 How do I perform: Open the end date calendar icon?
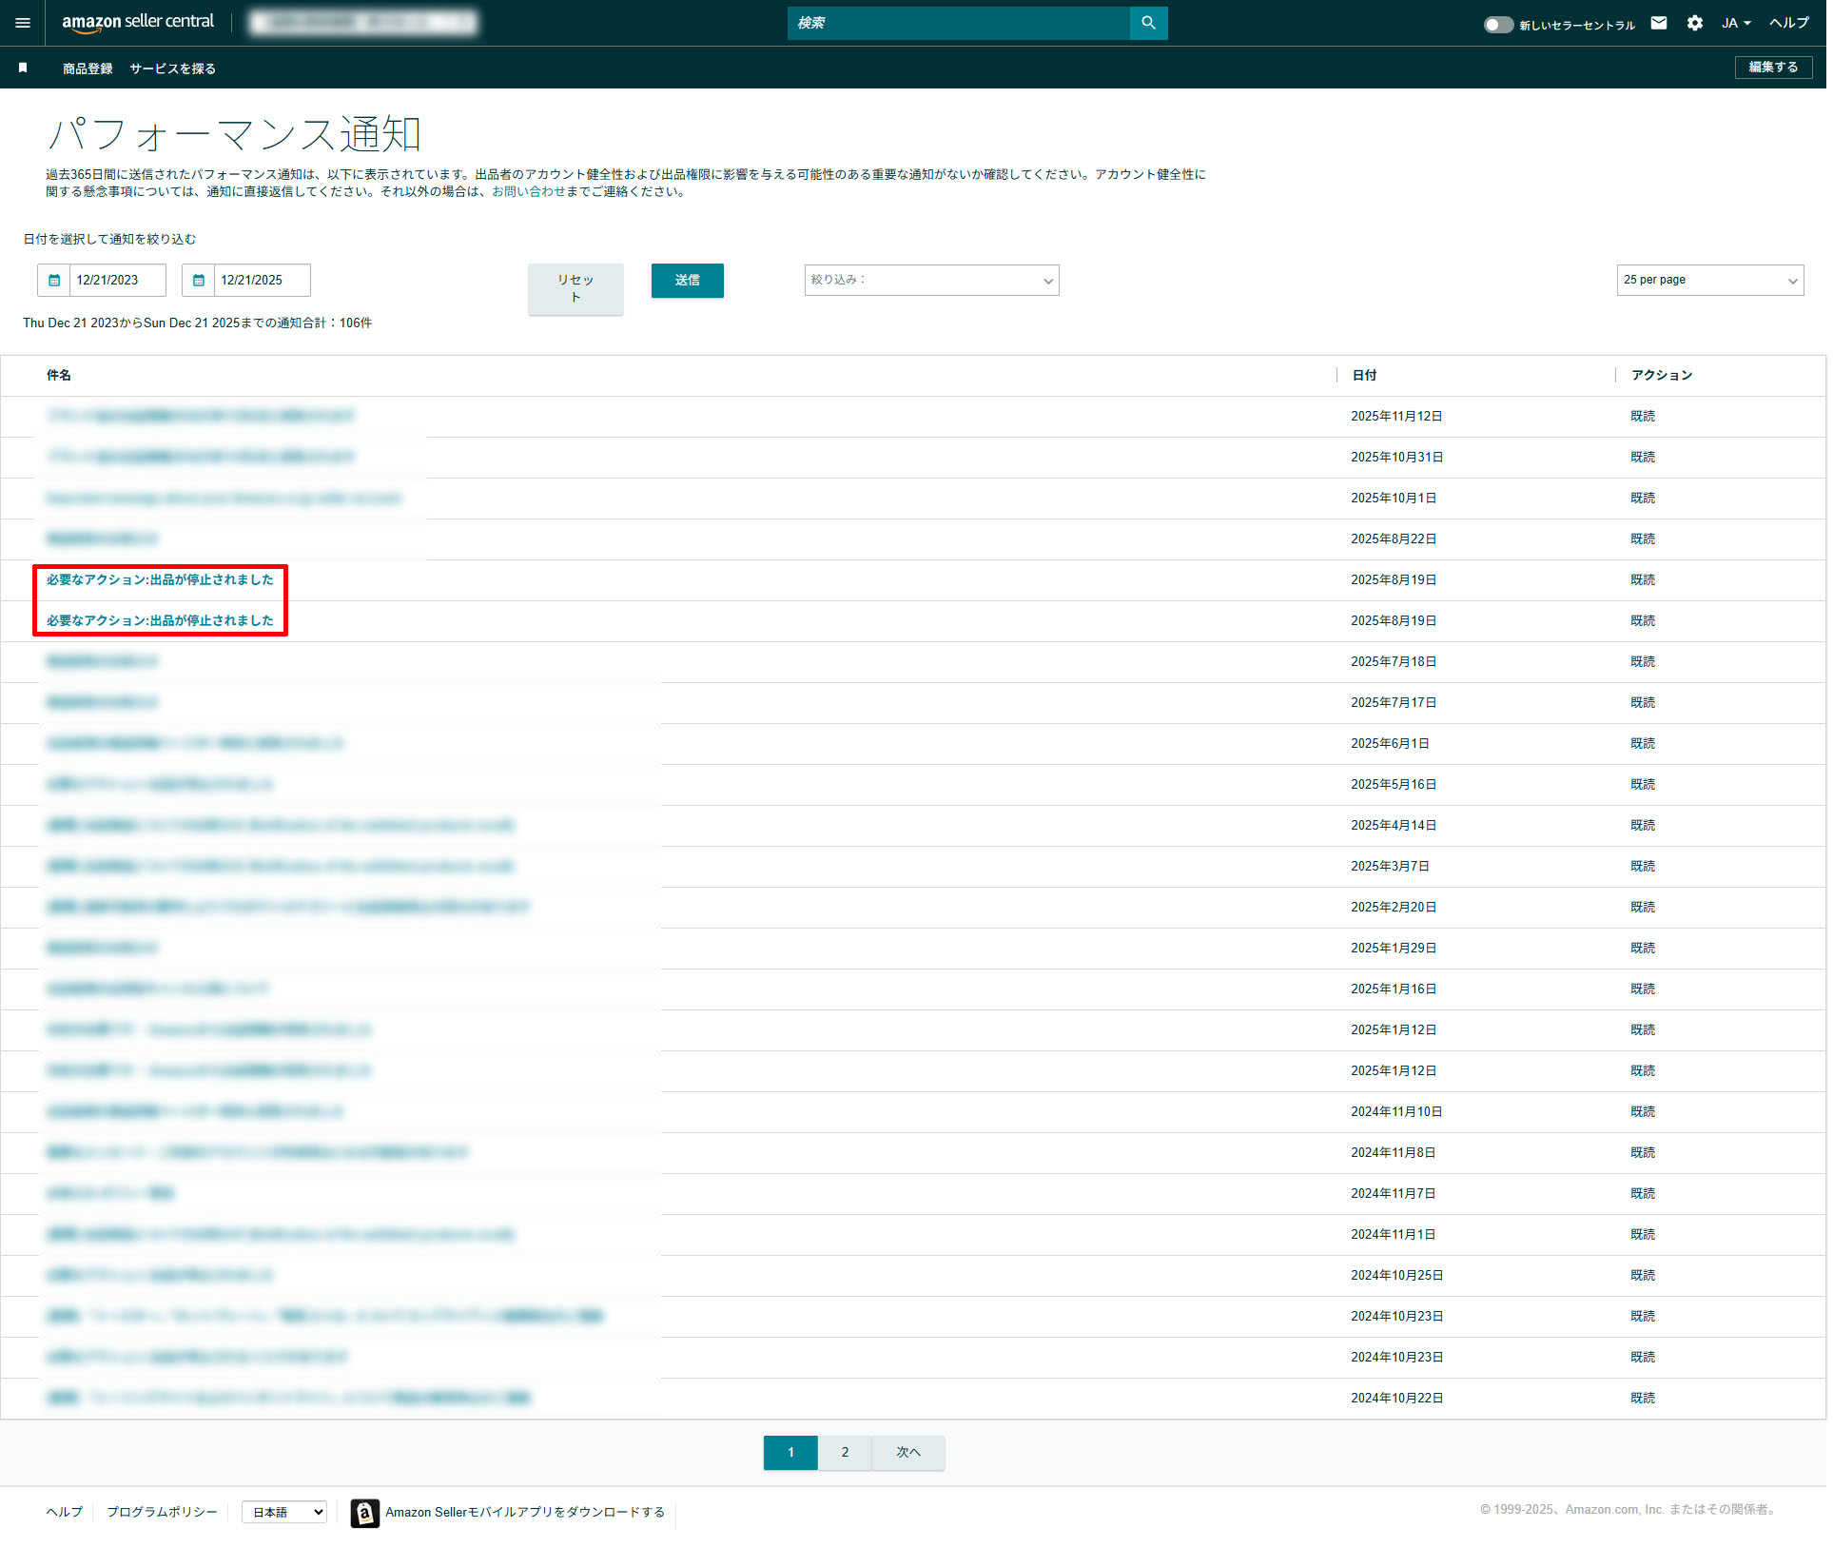tap(199, 280)
